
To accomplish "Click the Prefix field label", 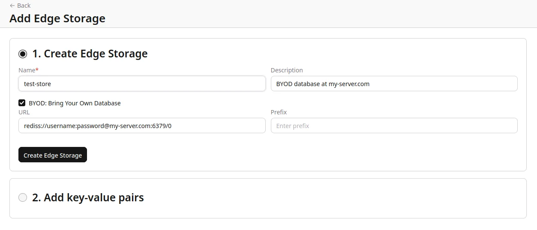I will tap(279, 112).
